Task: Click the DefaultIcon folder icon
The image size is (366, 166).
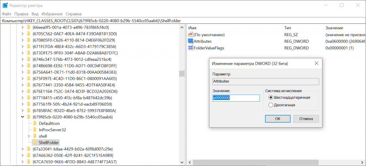Action: pyautogui.click(x=35, y=123)
